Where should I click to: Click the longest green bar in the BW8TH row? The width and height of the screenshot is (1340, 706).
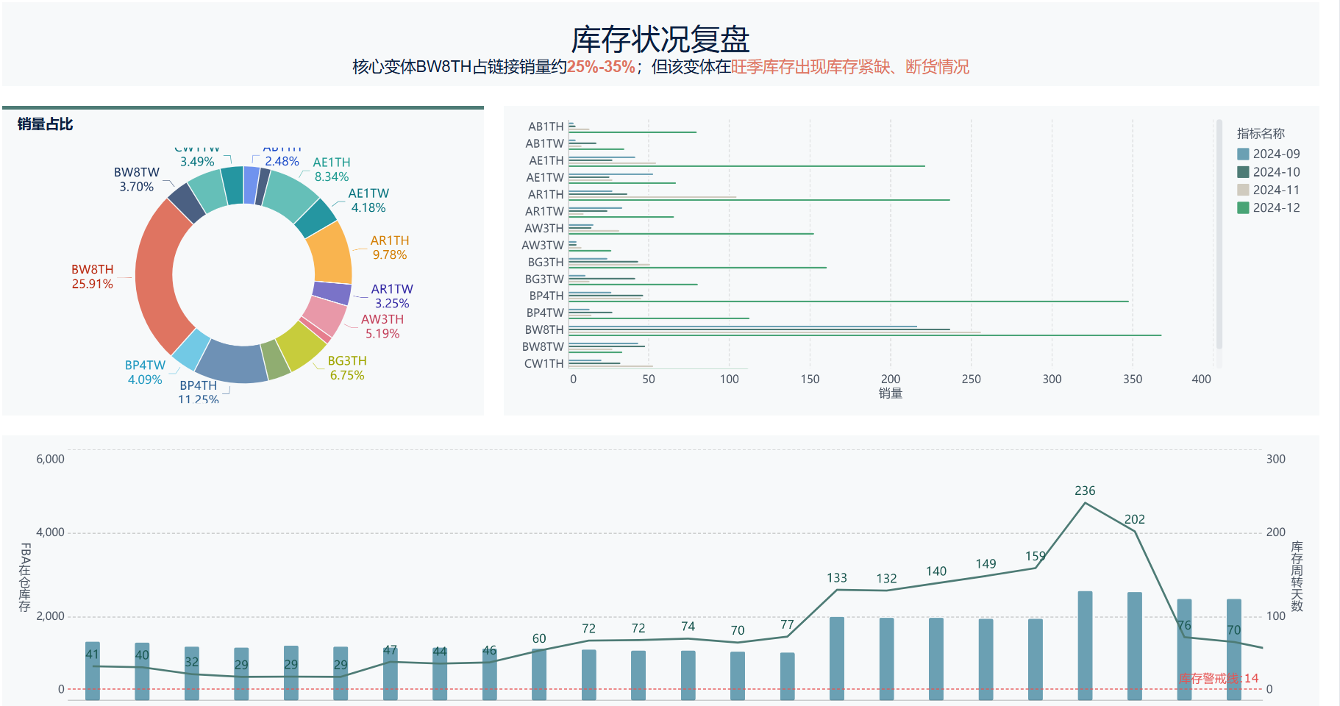point(864,335)
